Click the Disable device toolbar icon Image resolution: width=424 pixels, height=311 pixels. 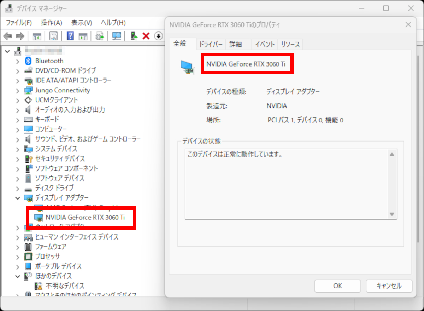[158, 36]
